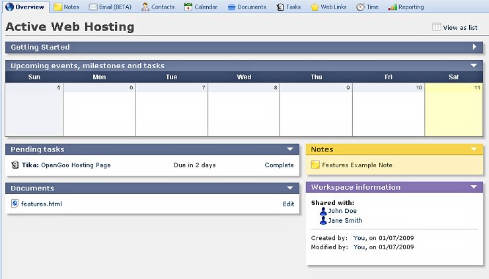Click the Time clock icon

coord(360,7)
